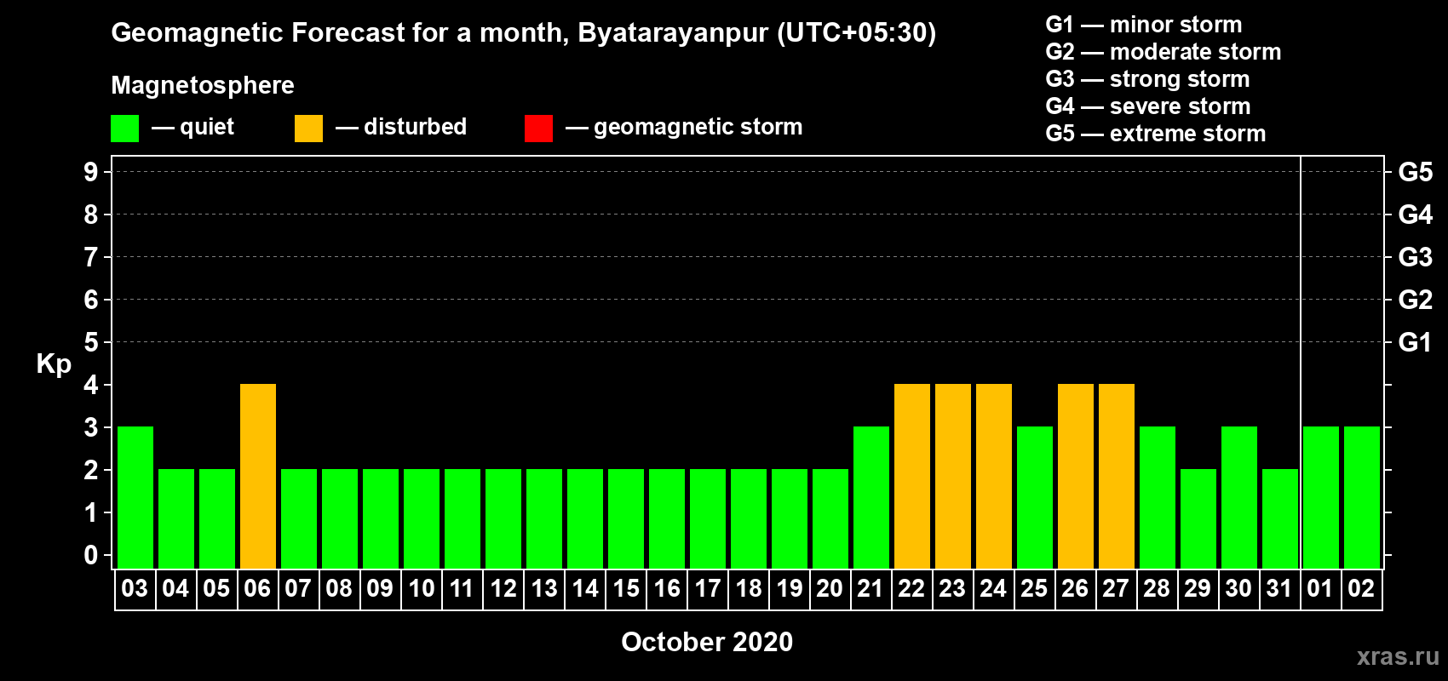Click Kp value 5 on left axis
Image resolution: width=1448 pixels, height=681 pixels.
coord(91,342)
